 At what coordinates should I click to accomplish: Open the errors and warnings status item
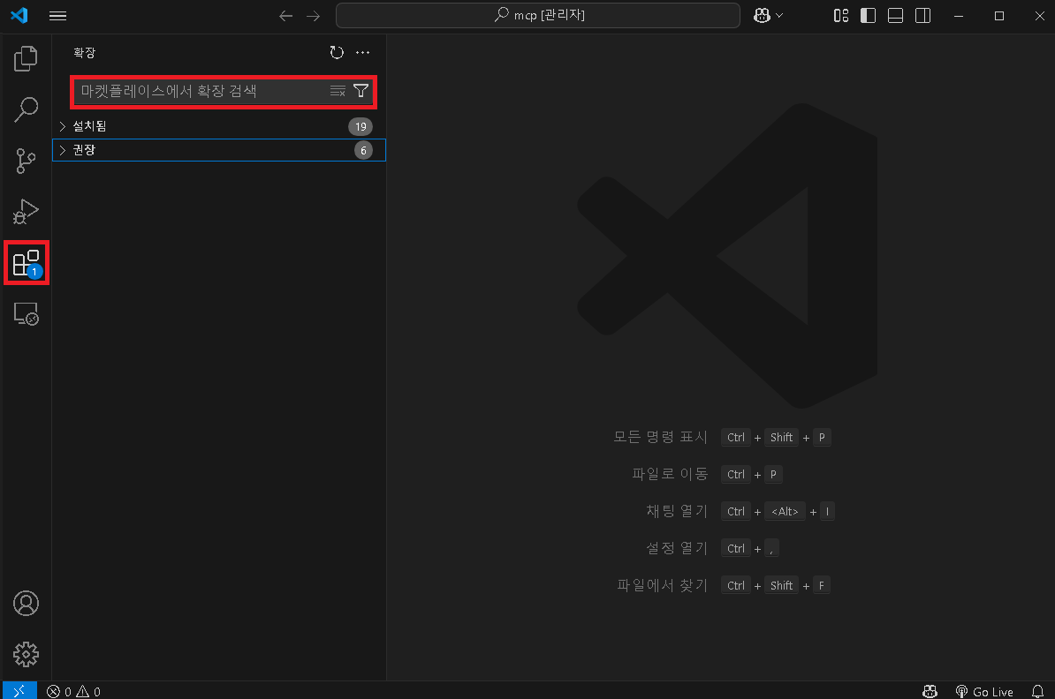(74, 692)
